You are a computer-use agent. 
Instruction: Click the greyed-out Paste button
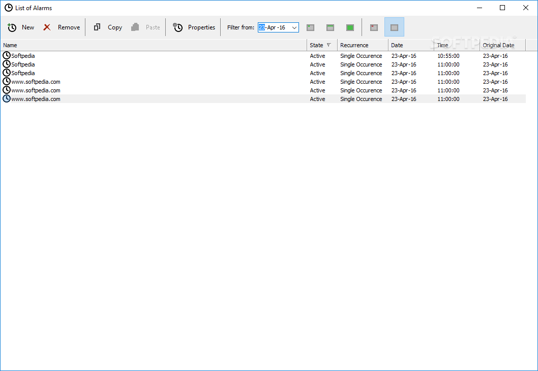point(145,27)
